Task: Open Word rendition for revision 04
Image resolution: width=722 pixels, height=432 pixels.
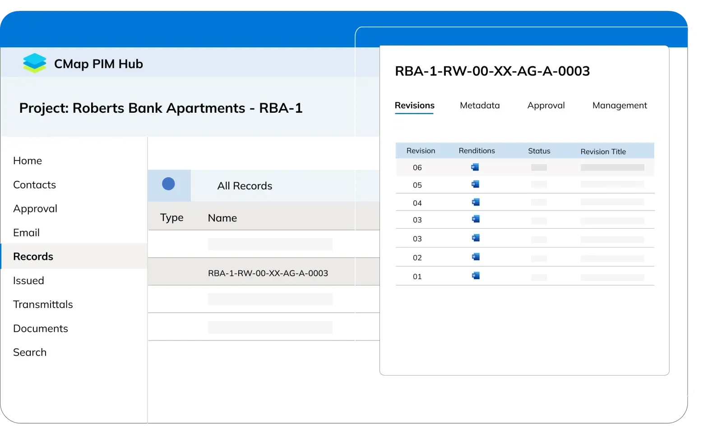Action: tap(476, 202)
